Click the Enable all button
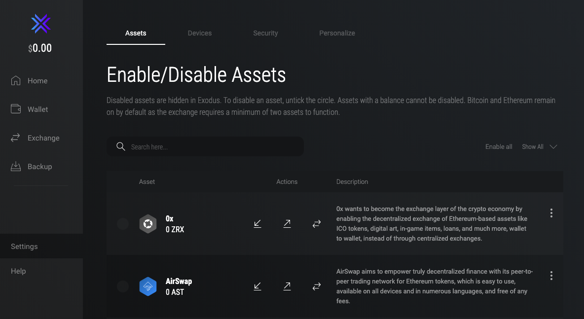This screenshot has height=319, width=584. 499,146
